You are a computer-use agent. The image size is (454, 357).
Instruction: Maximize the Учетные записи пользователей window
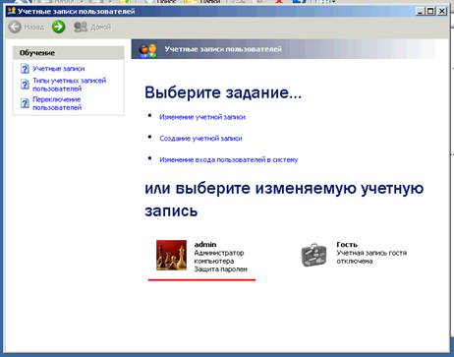430,11
